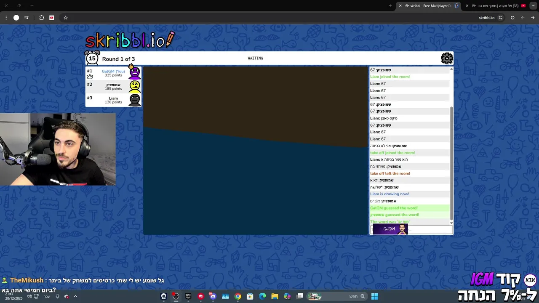Click the drawing canvas area
Screen dimensions: 539x303
[255, 151]
